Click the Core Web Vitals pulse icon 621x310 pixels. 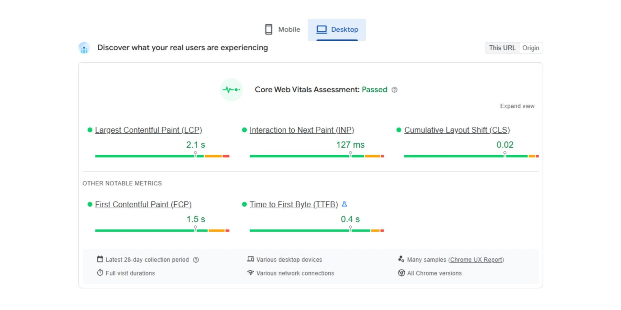pos(231,89)
